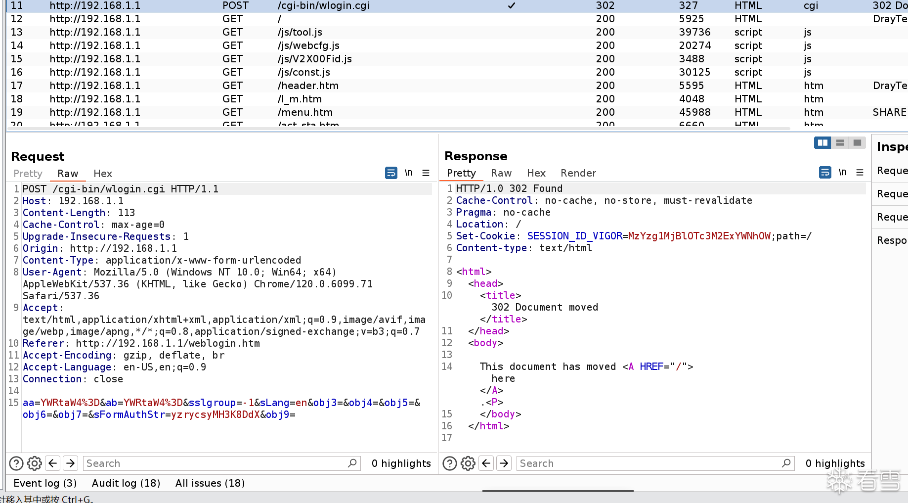Screen dimensions: 908x503
Task: Go to previous match in Request search
Action: [53, 463]
